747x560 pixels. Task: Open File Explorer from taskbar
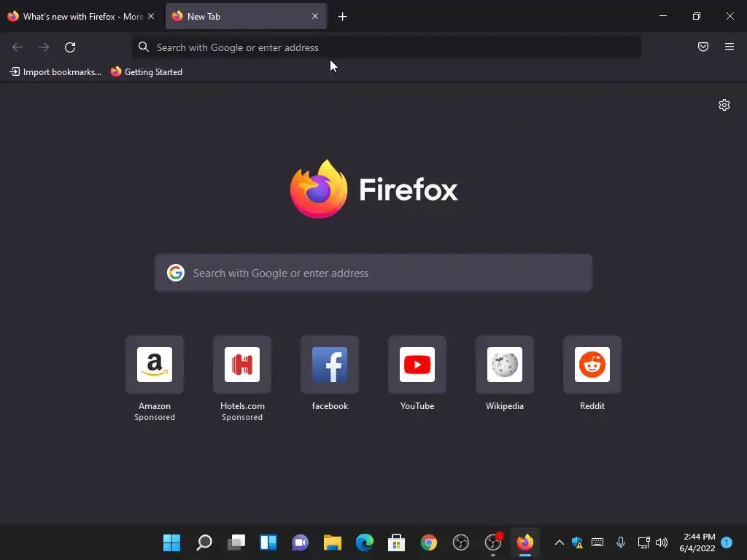pos(333,542)
